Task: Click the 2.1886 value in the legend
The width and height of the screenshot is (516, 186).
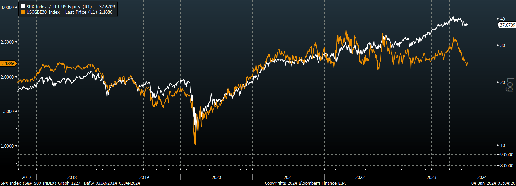Action: click(x=106, y=12)
